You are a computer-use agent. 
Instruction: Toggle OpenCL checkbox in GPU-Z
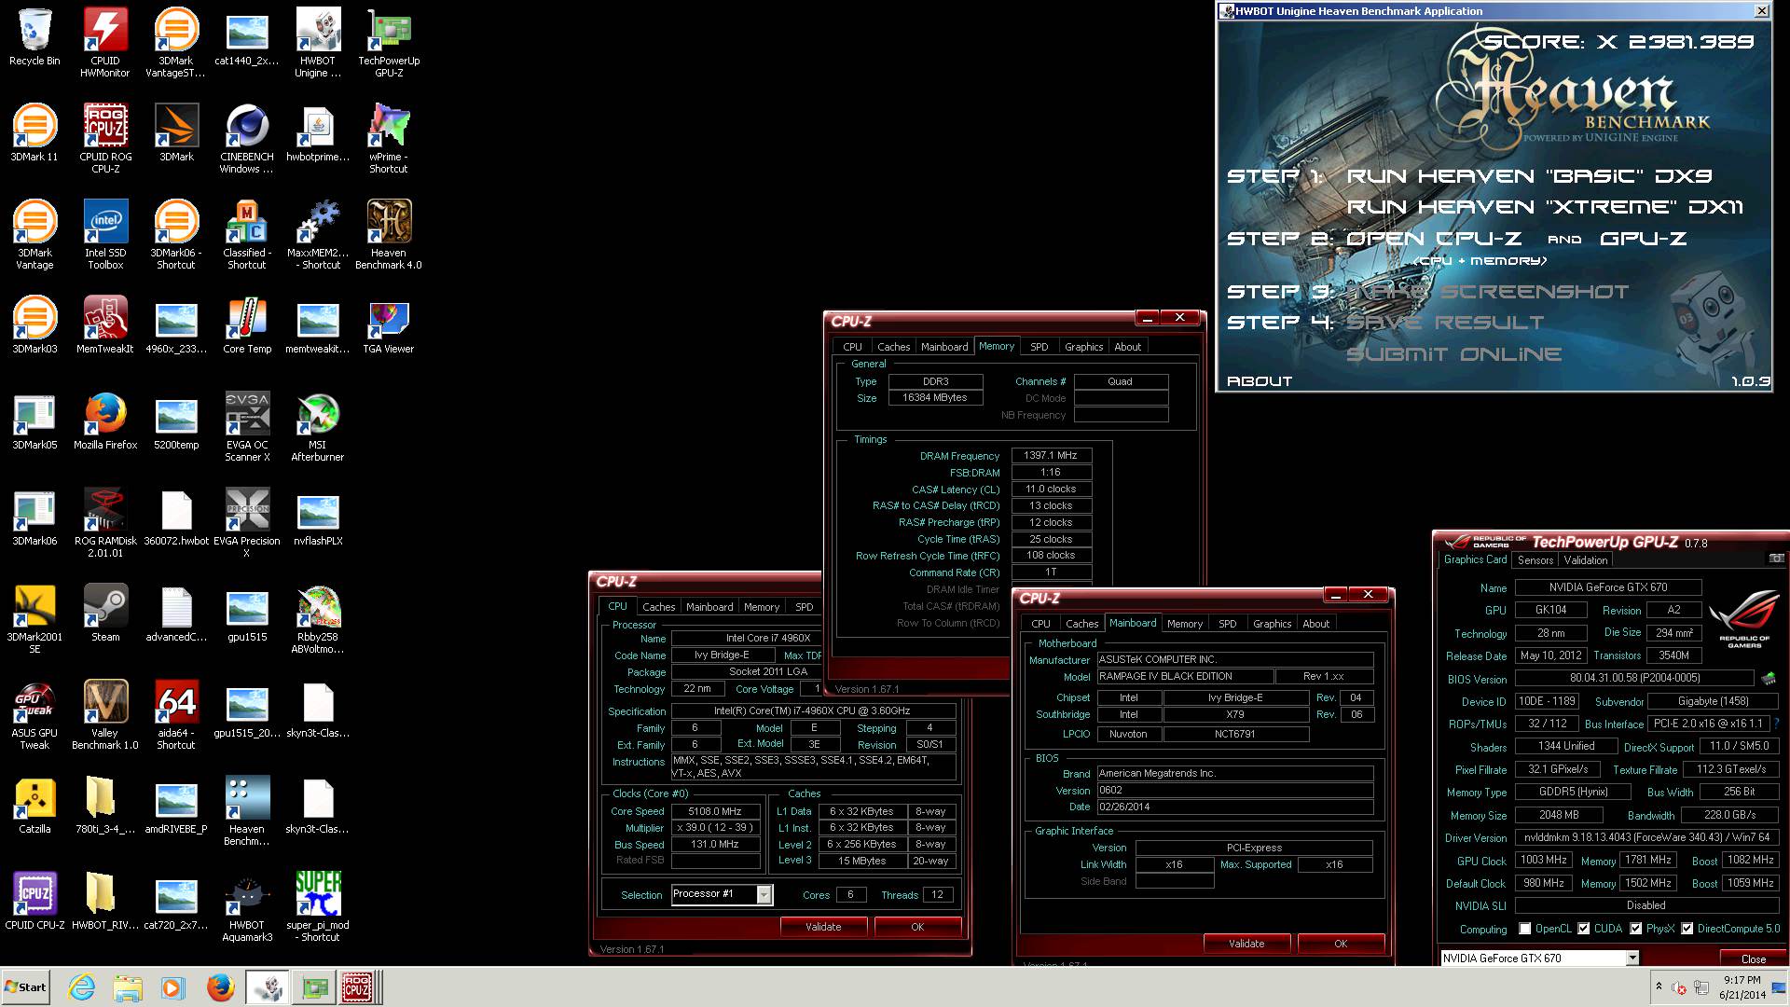click(1525, 929)
